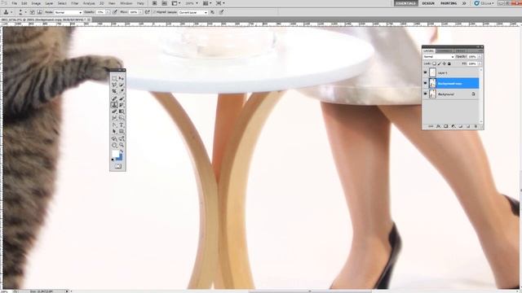
Task: Click the Create new group icon
Action: coord(461,126)
